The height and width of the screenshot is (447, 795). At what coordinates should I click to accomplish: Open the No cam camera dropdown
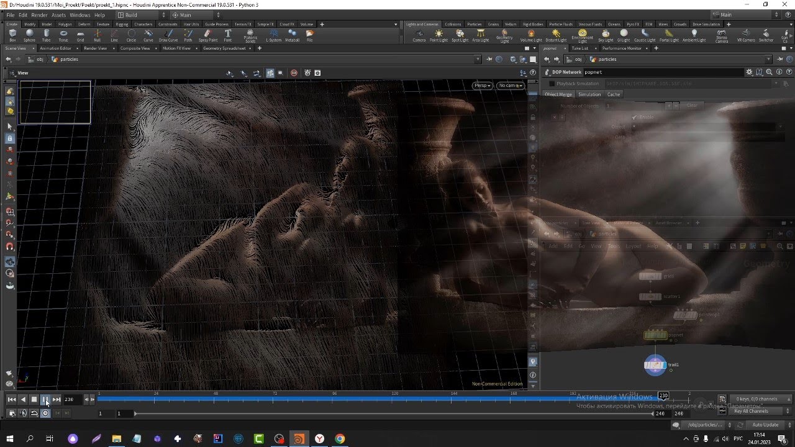(x=511, y=86)
